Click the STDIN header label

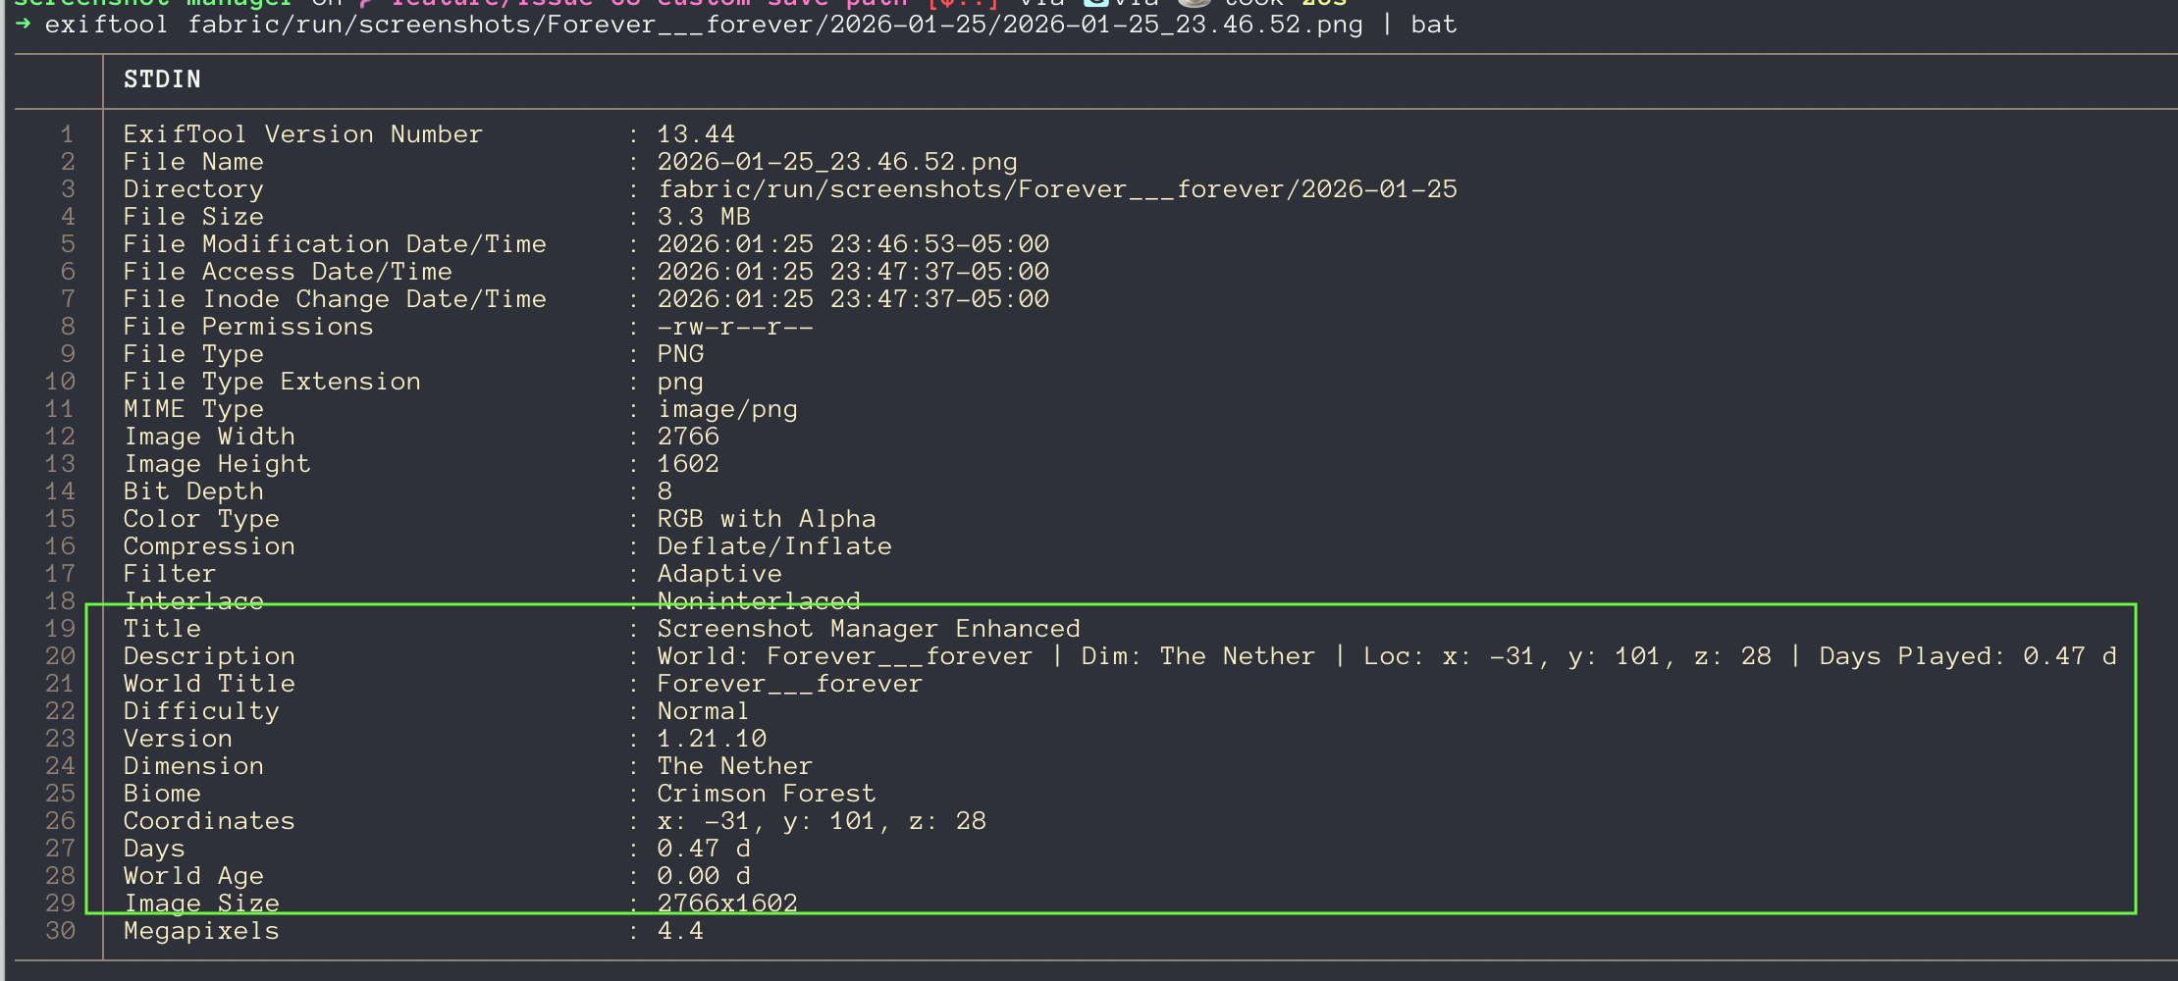click(x=162, y=79)
